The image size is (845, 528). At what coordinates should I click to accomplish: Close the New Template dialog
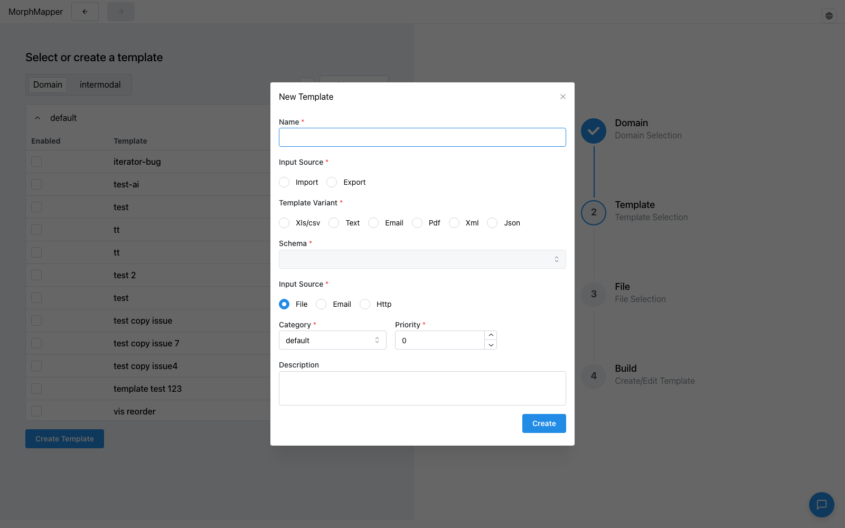pos(563,97)
